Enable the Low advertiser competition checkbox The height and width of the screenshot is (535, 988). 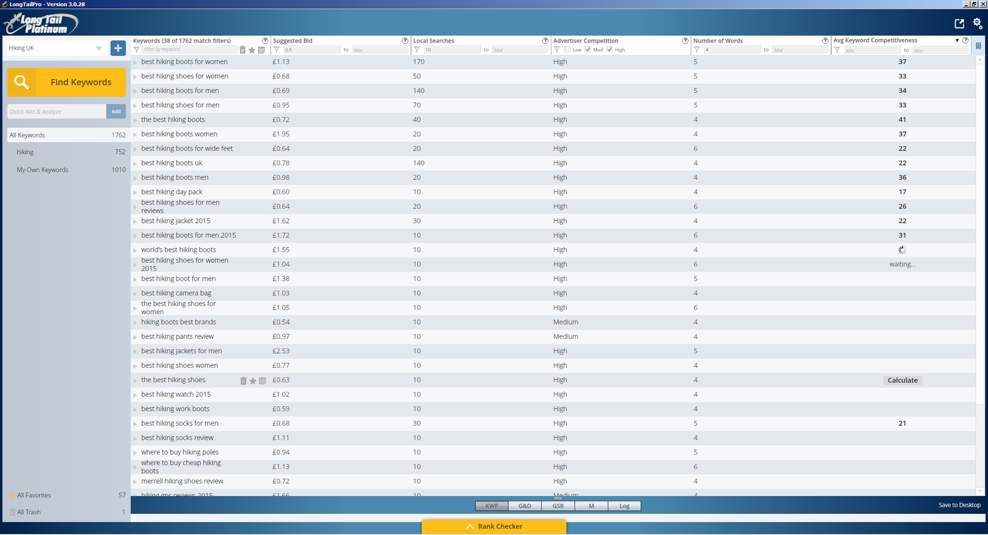(567, 49)
